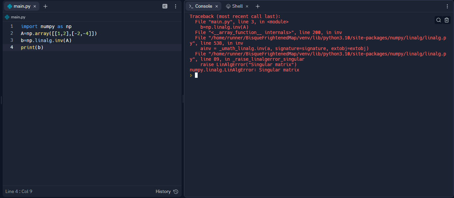The width and height of the screenshot is (454, 198).
Task: Click the Line 4 : Col 9 status indicator
Action: point(19,191)
